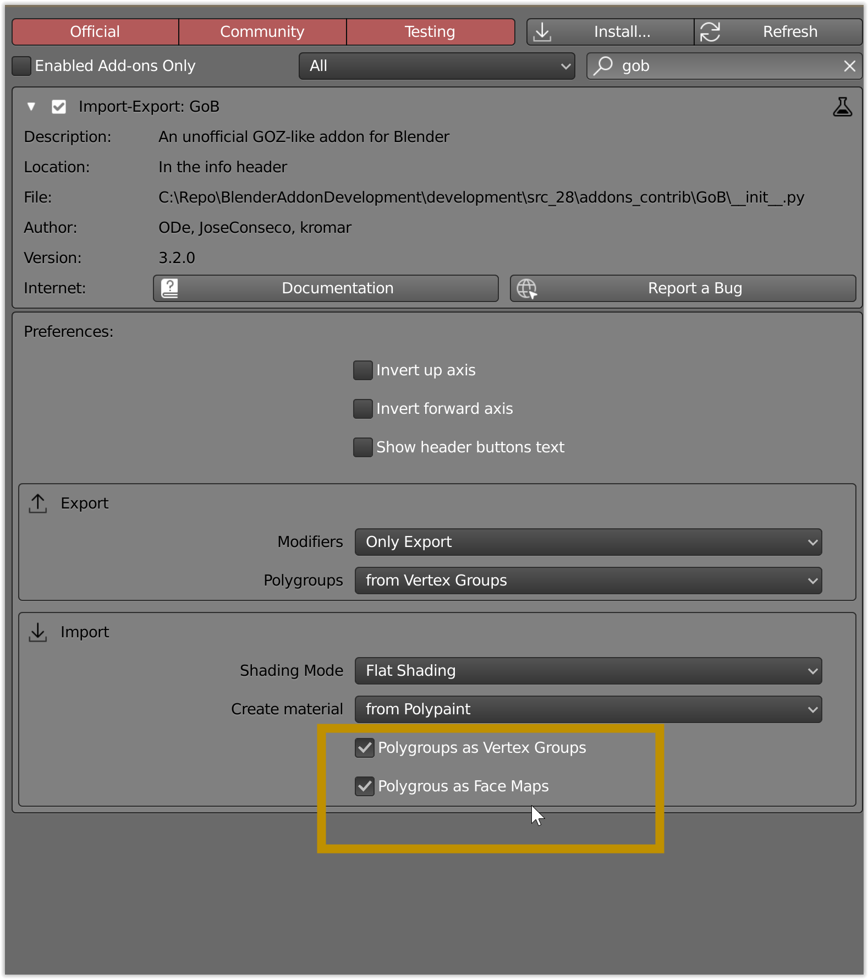868x979 pixels.
Task: Enable Invert forward axis
Action: click(x=362, y=409)
